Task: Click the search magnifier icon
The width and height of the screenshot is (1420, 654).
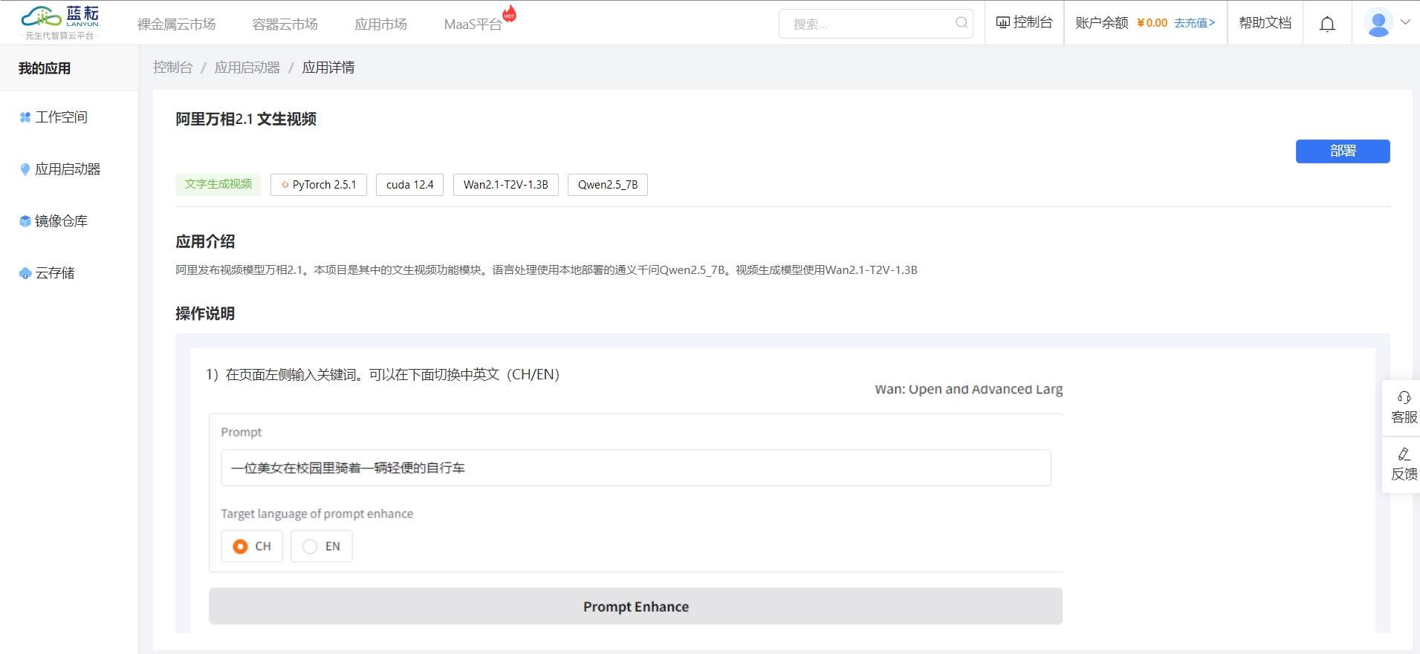Action: (x=962, y=22)
